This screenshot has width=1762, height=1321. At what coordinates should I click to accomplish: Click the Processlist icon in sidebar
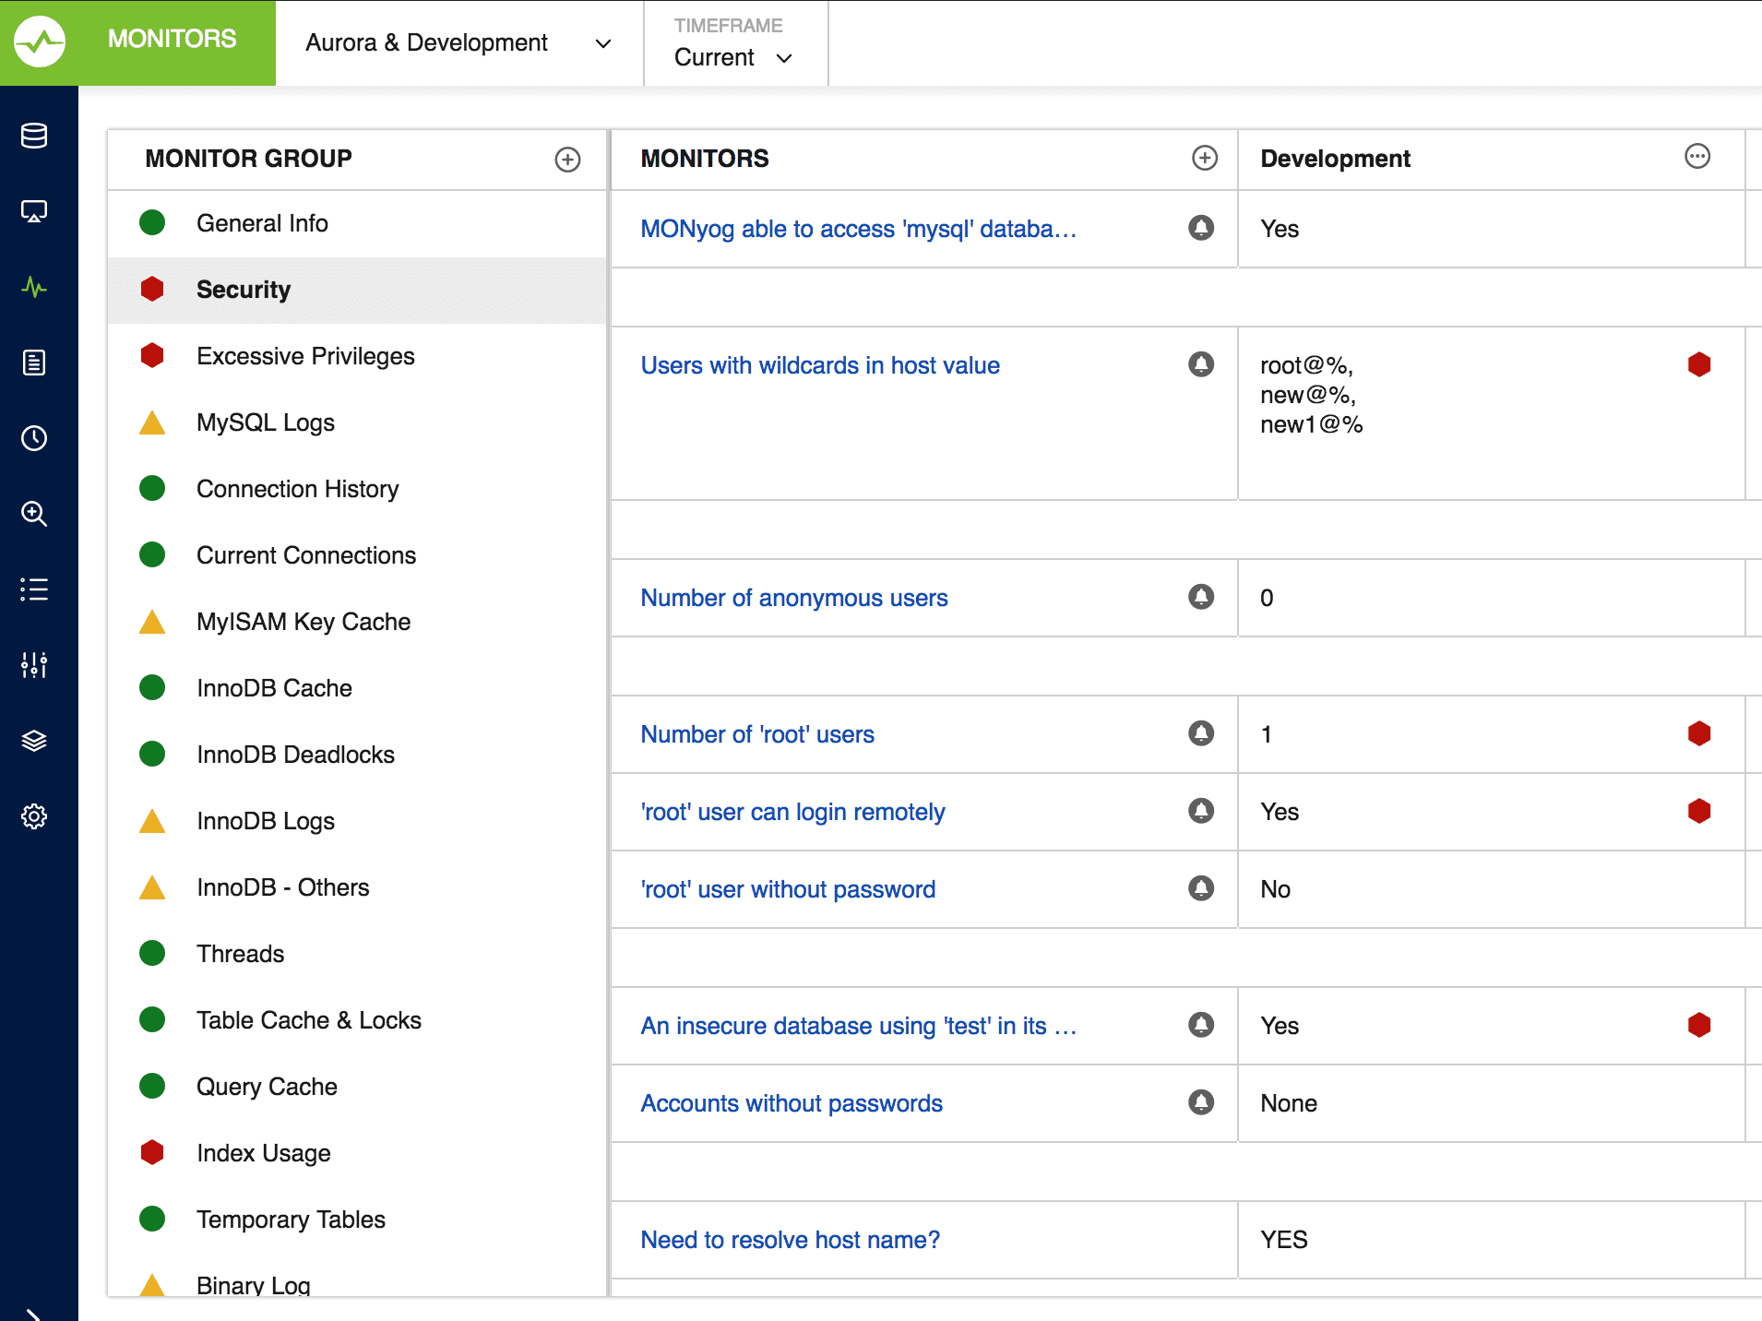(x=34, y=589)
